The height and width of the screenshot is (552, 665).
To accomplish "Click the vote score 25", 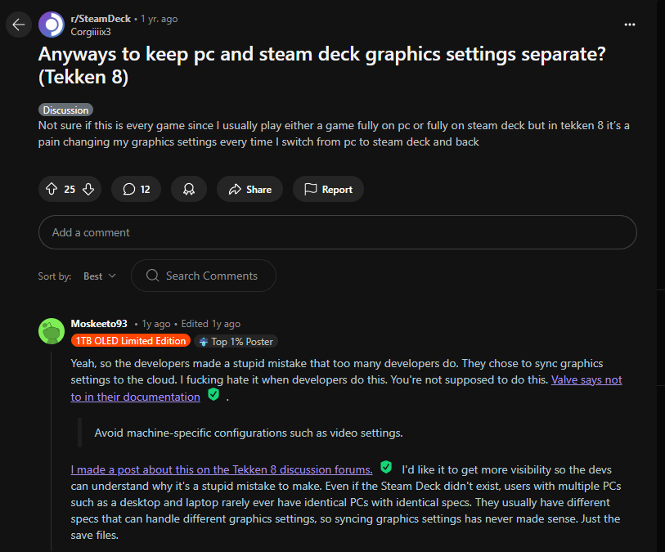I will tap(70, 190).
